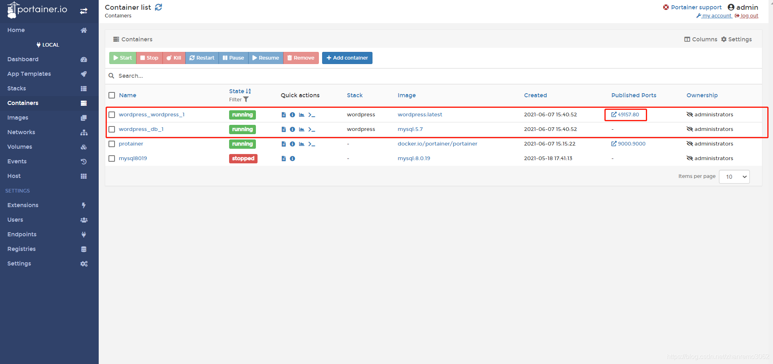Open published port 9000:9000 link
The height and width of the screenshot is (364, 773).
[x=628, y=144]
